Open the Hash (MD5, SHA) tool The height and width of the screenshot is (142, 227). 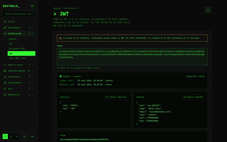(x=22, y=58)
